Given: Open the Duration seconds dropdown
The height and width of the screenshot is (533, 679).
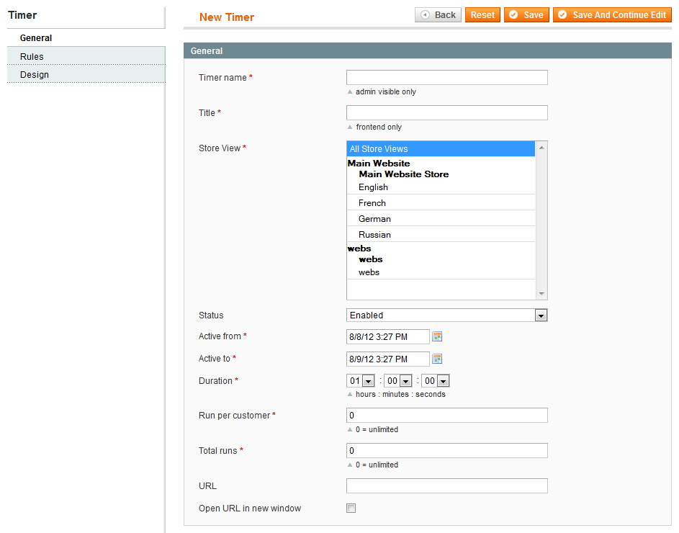Looking at the screenshot, I should pyautogui.click(x=435, y=380).
